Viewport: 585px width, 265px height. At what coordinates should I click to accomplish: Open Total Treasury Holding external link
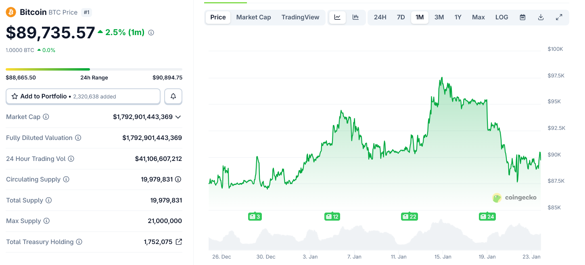coord(179,242)
